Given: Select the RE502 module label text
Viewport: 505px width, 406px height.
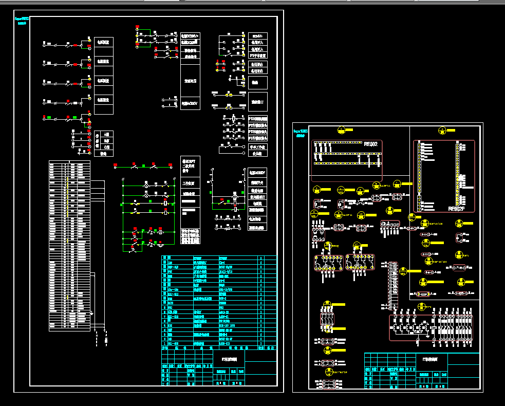Looking at the screenshot, I should pos(371,144).
